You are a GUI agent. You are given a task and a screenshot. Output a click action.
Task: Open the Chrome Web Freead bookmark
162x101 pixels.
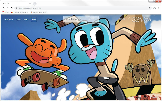point(19,12)
